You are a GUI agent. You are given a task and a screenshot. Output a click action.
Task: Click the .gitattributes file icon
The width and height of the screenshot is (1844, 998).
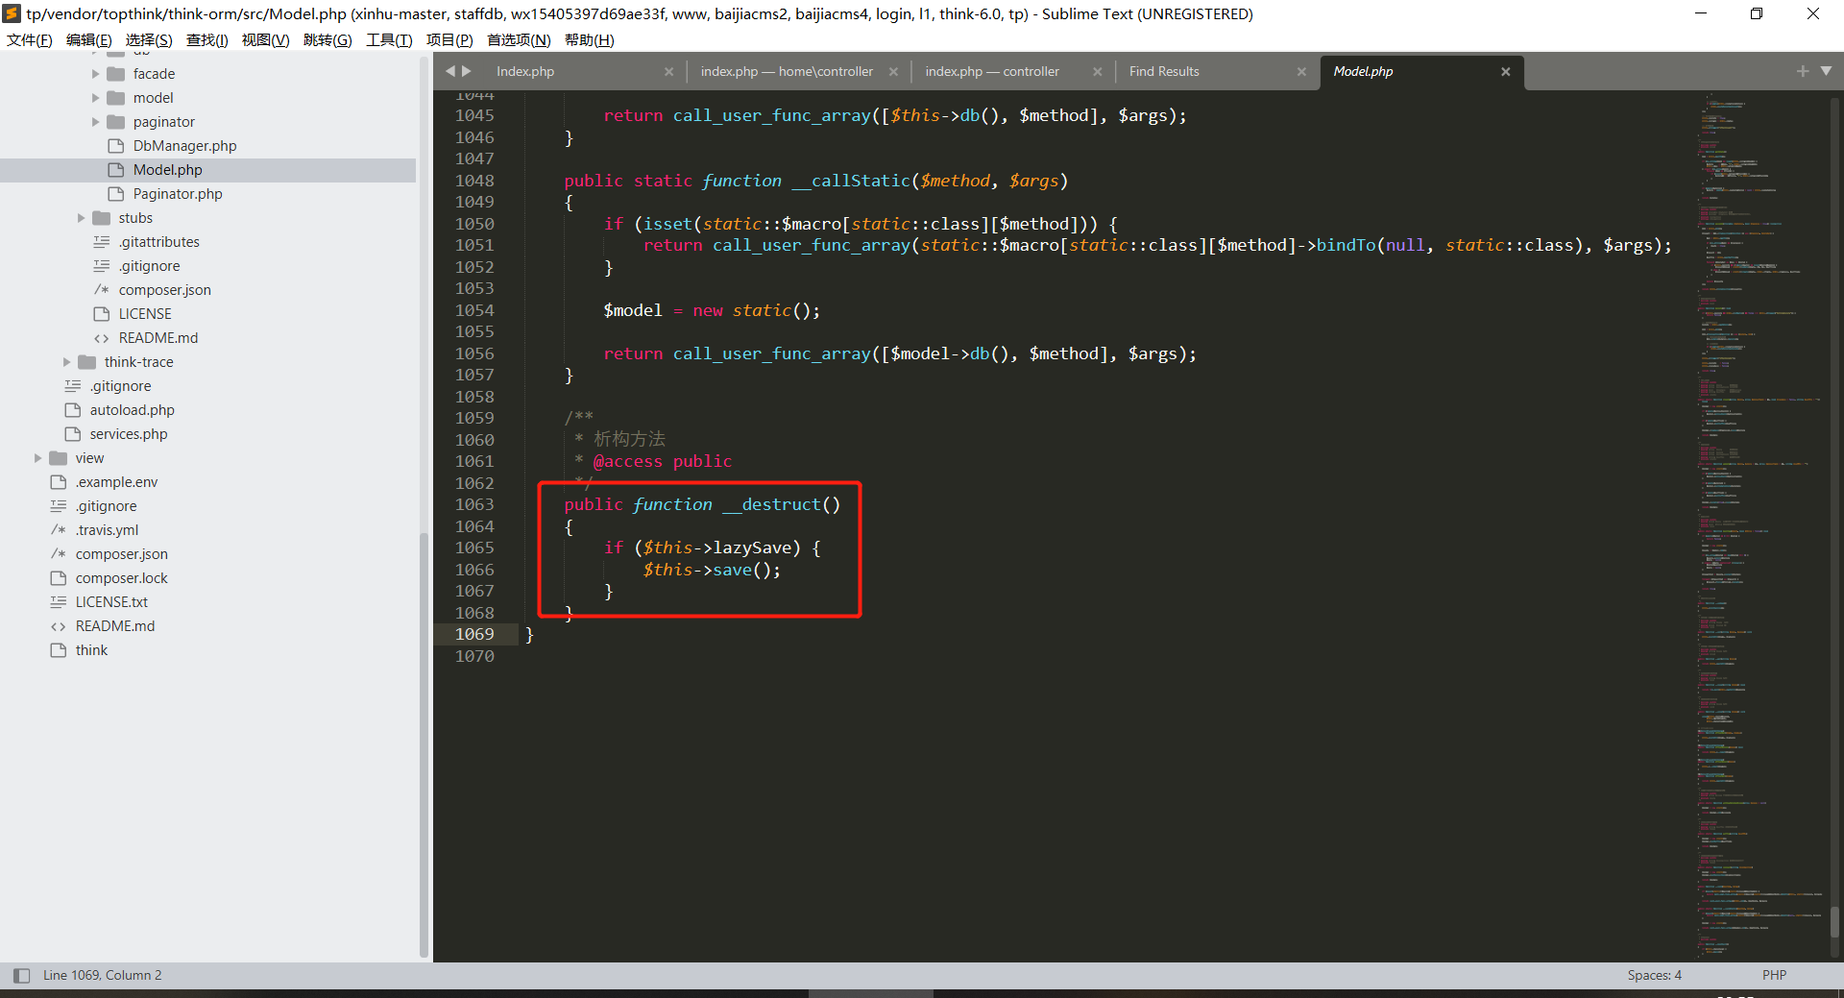(x=102, y=242)
